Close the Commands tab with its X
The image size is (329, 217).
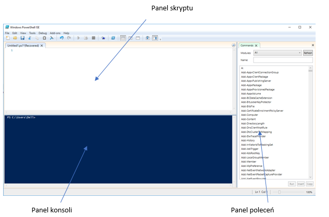pos(256,45)
